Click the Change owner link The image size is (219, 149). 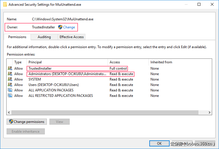pyautogui.click(x=69, y=27)
